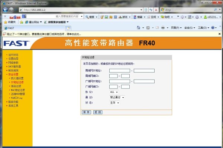Click the Baidu toolbar 贴吧 button
This screenshot has height=148, width=223.
click(165, 17)
